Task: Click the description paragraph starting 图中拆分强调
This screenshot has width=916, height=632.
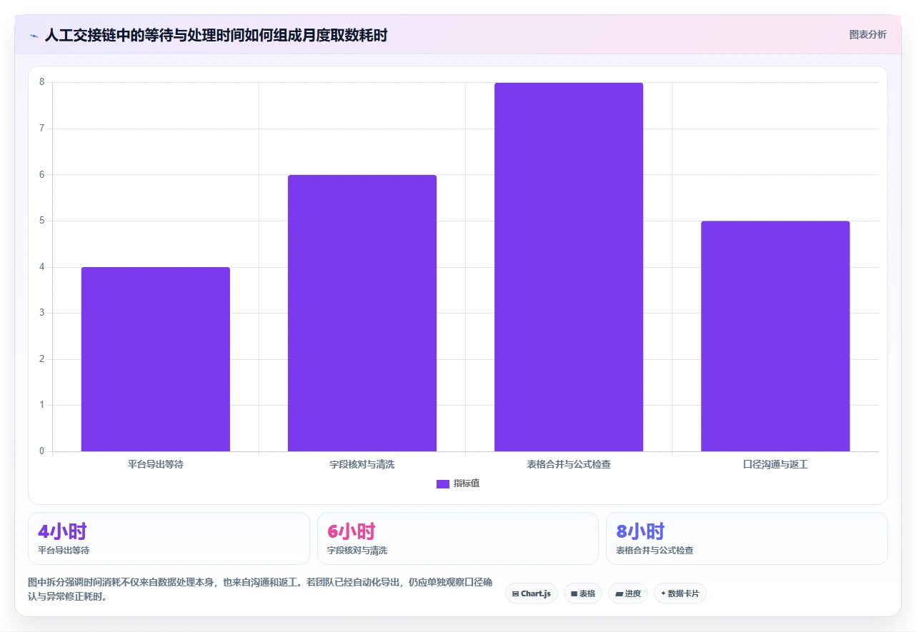Action: click(x=260, y=590)
